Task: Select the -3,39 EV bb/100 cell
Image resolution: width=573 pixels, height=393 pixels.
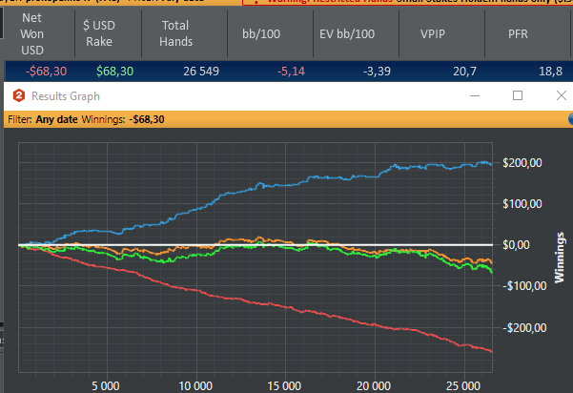Action: coord(377,71)
